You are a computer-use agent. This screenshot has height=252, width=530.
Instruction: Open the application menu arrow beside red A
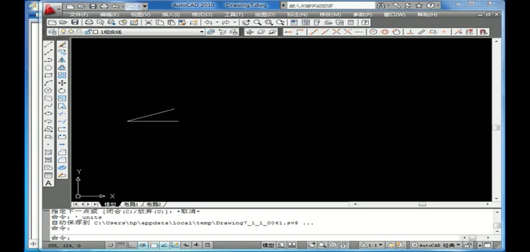[59, 8]
